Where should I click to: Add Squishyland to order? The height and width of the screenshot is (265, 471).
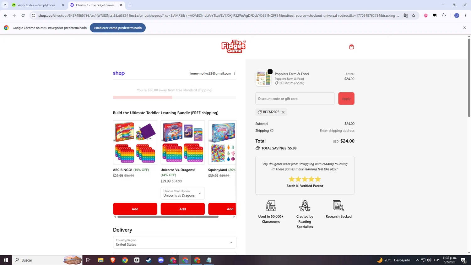(x=222, y=209)
